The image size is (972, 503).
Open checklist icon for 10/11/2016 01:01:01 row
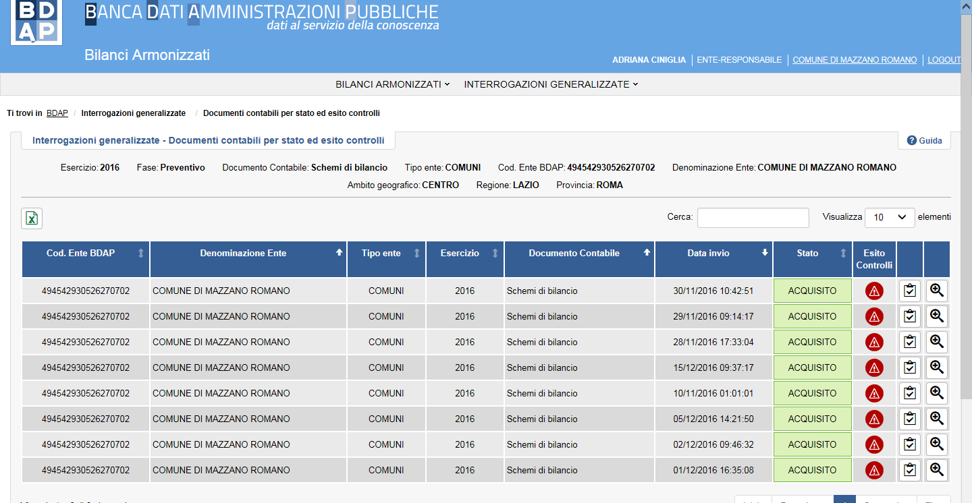tap(910, 394)
